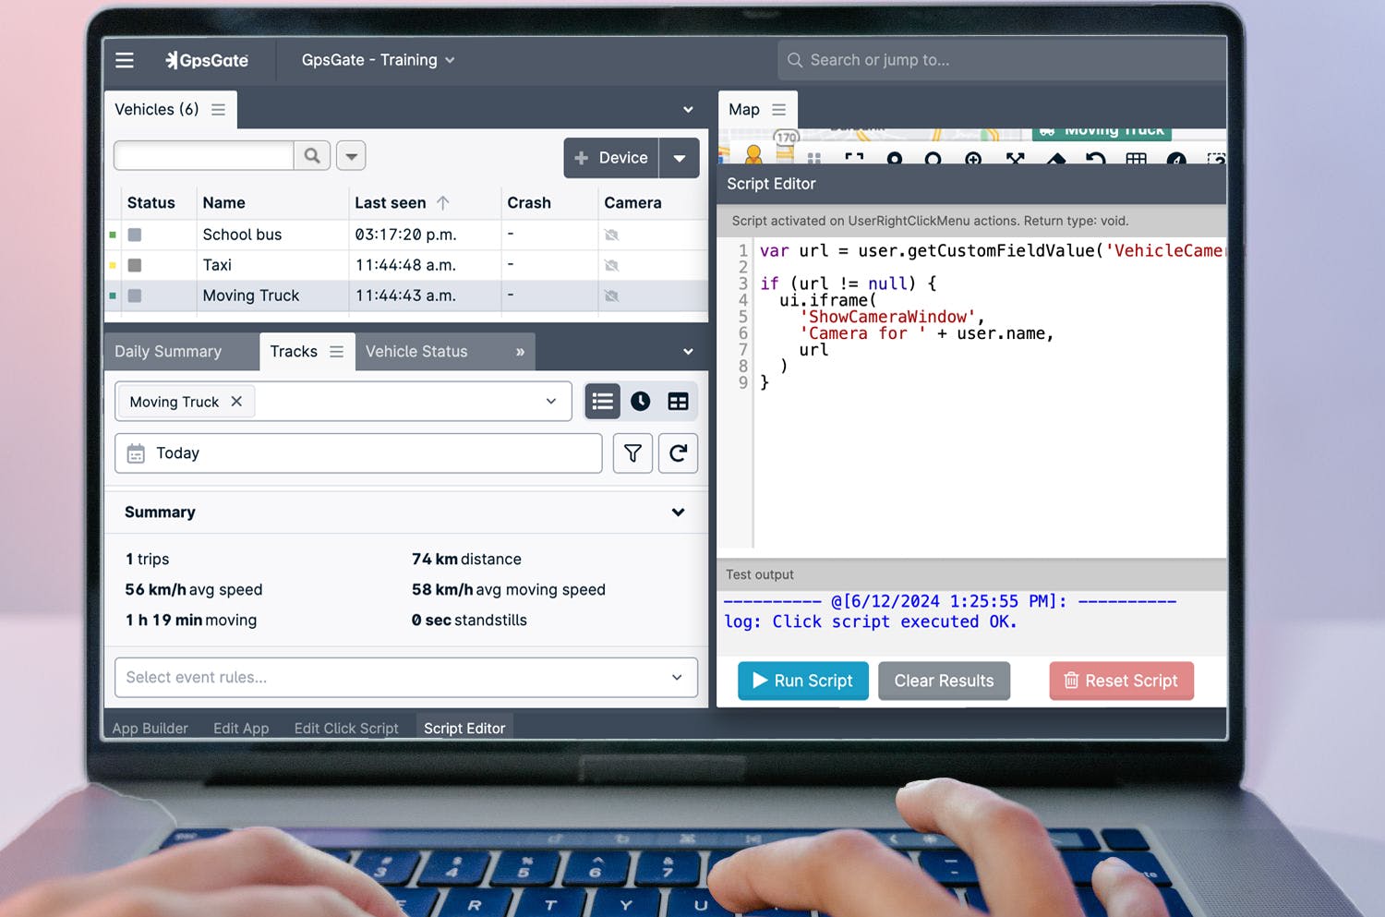Image resolution: width=1385 pixels, height=917 pixels.
Task: Refresh the Moving Truck tracks
Action: click(678, 453)
